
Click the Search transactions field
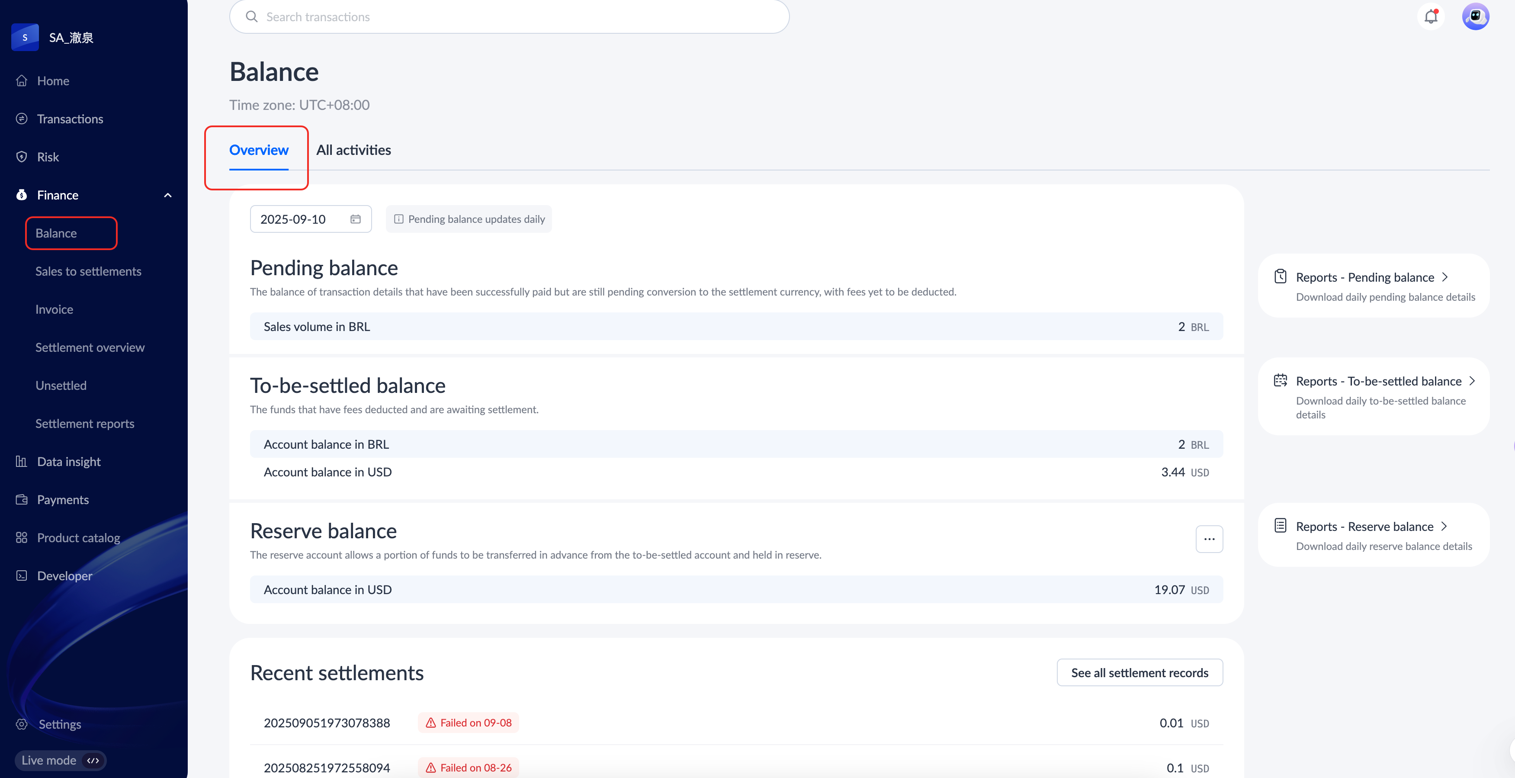coord(509,16)
